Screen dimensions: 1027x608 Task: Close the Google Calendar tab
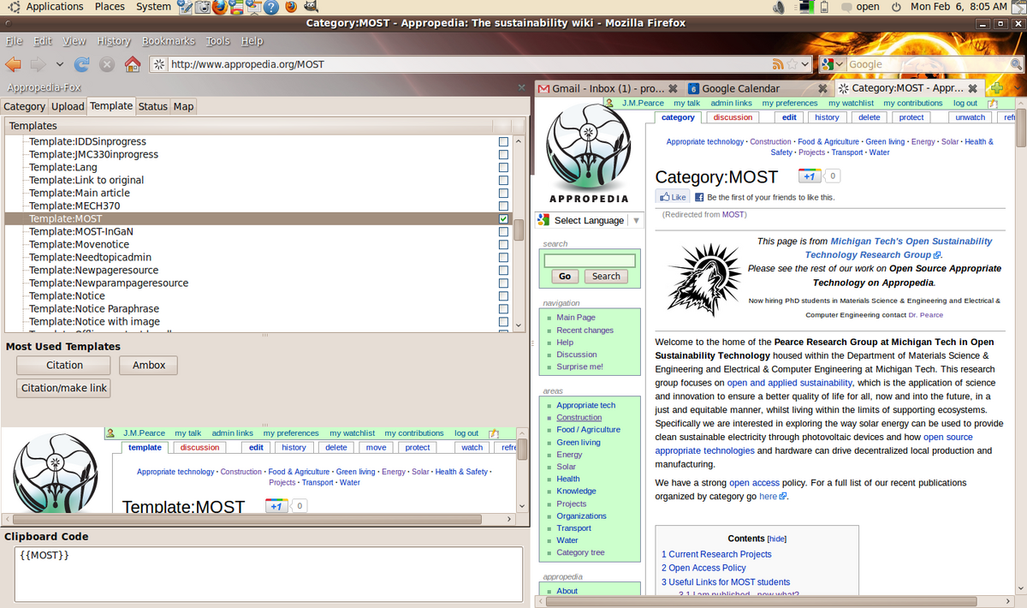point(822,88)
